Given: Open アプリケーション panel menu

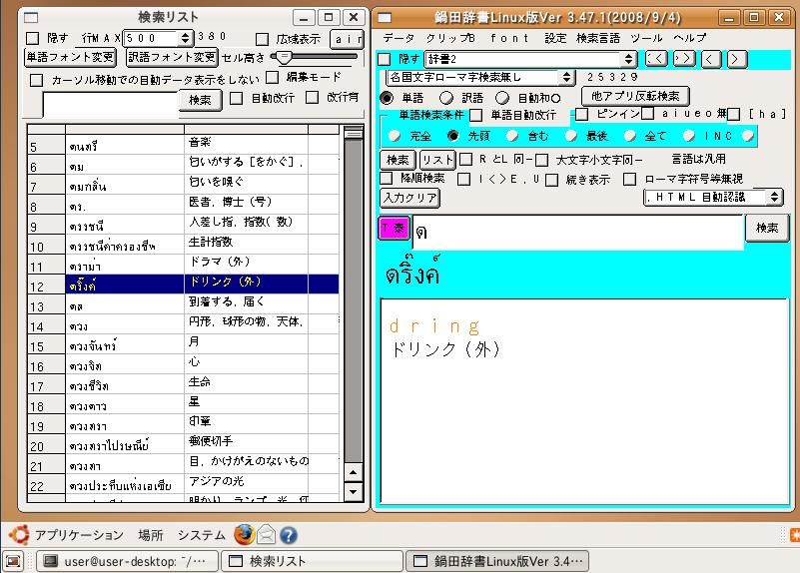Looking at the screenshot, I should click(79, 535).
